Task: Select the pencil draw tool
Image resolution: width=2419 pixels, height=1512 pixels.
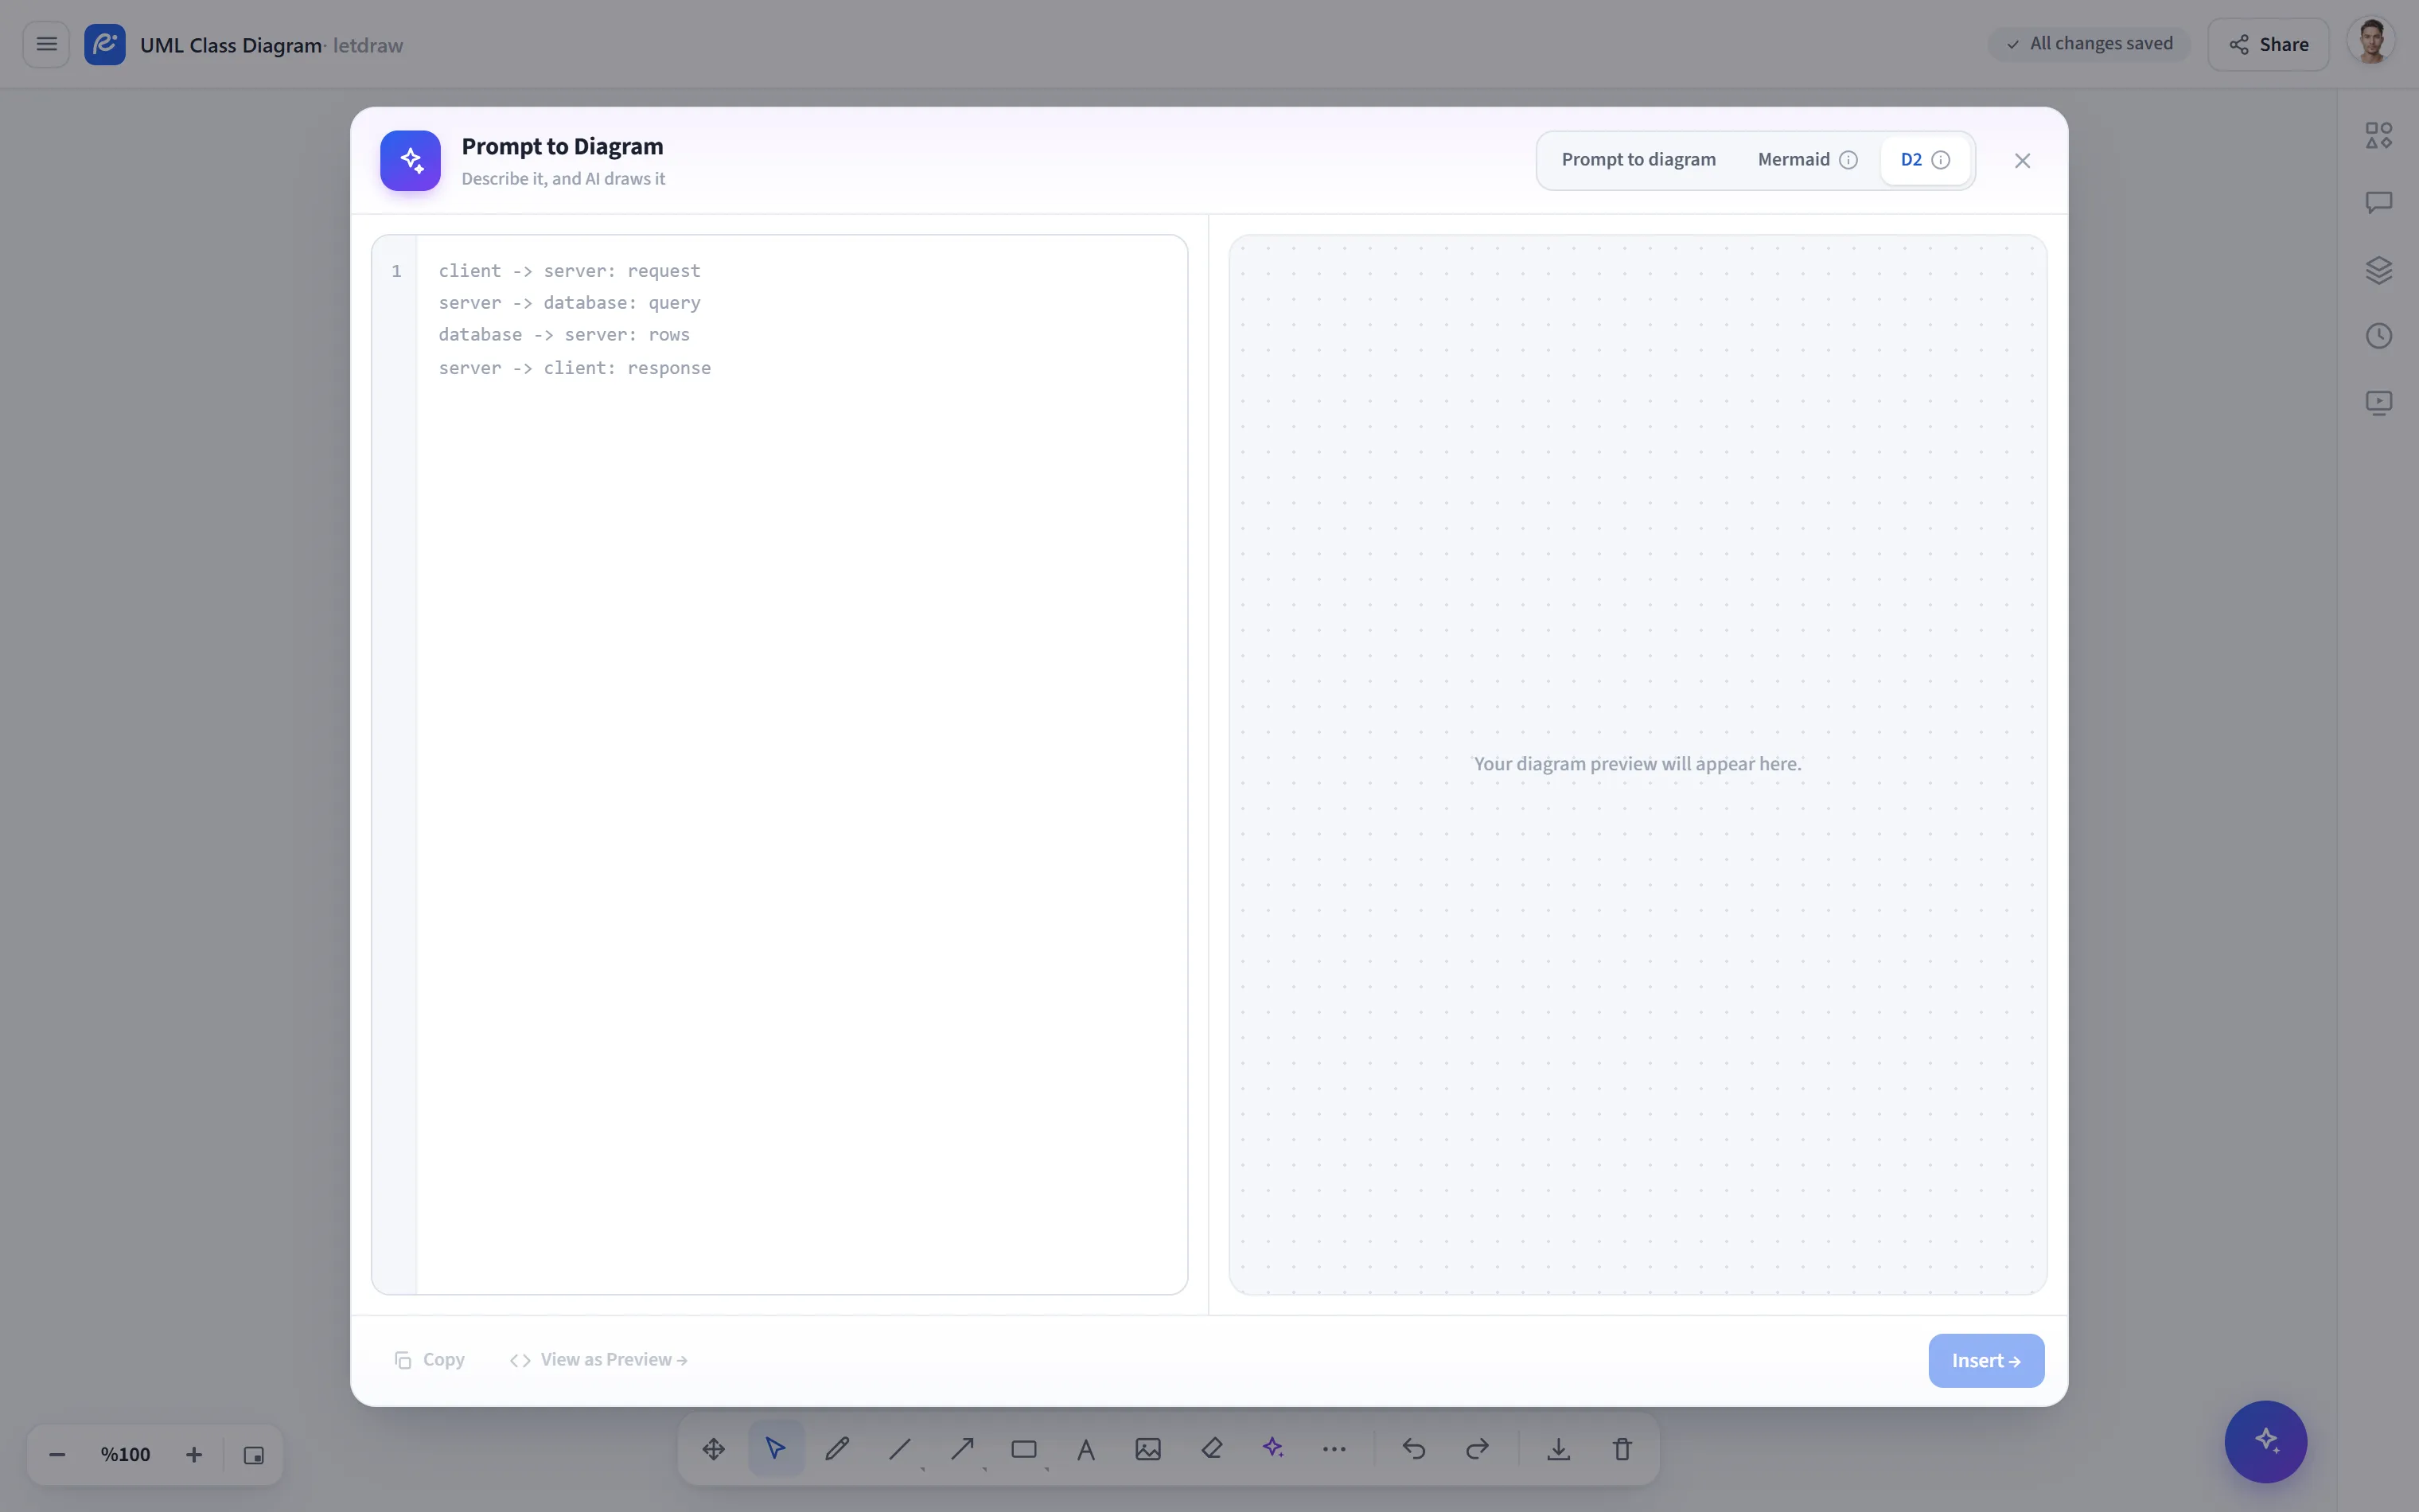Action: click(x=838, y=1448)
